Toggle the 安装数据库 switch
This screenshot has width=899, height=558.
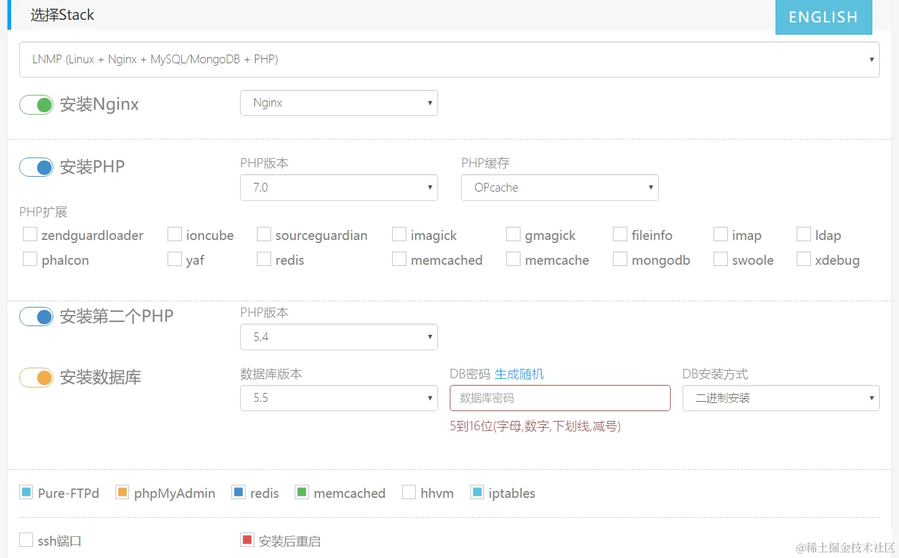click(36, 378)
